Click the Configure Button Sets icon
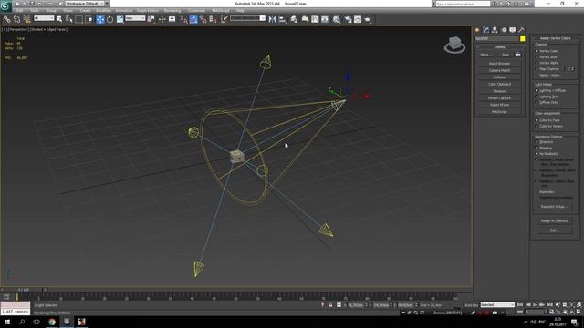 (518, 55)
